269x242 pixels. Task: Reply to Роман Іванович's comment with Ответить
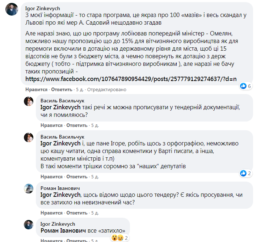pyautogui.click(x=76, y=213)
